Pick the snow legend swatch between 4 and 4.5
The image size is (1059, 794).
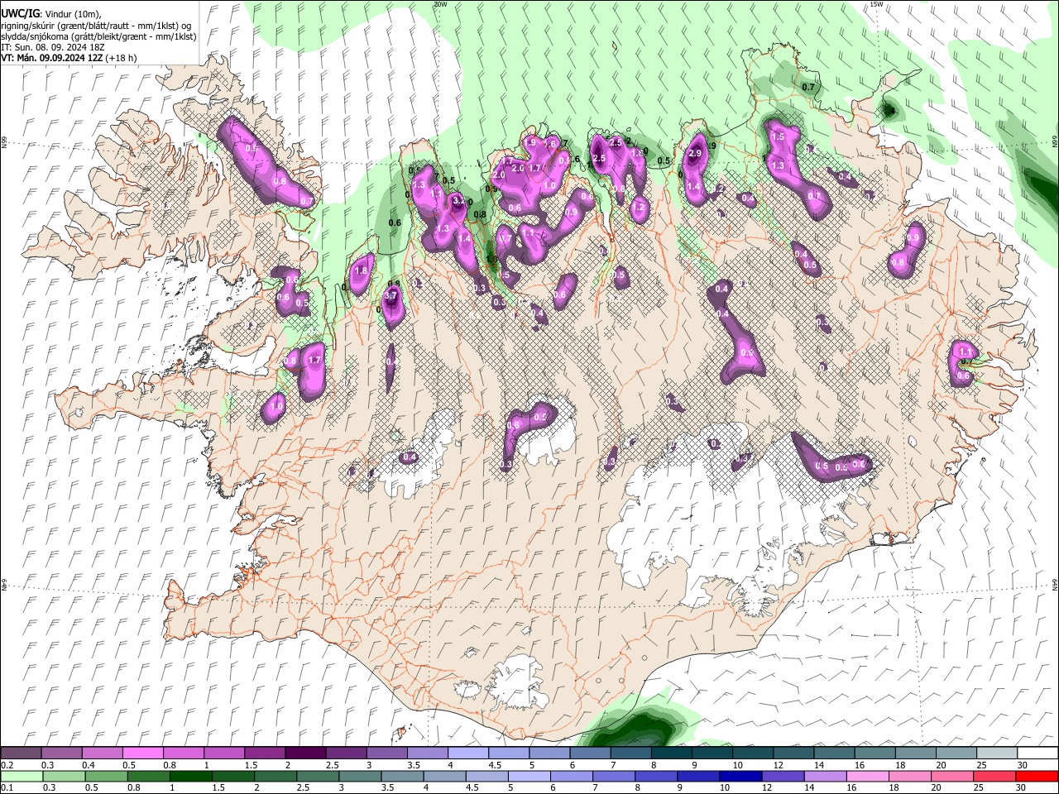click(467, 753)
